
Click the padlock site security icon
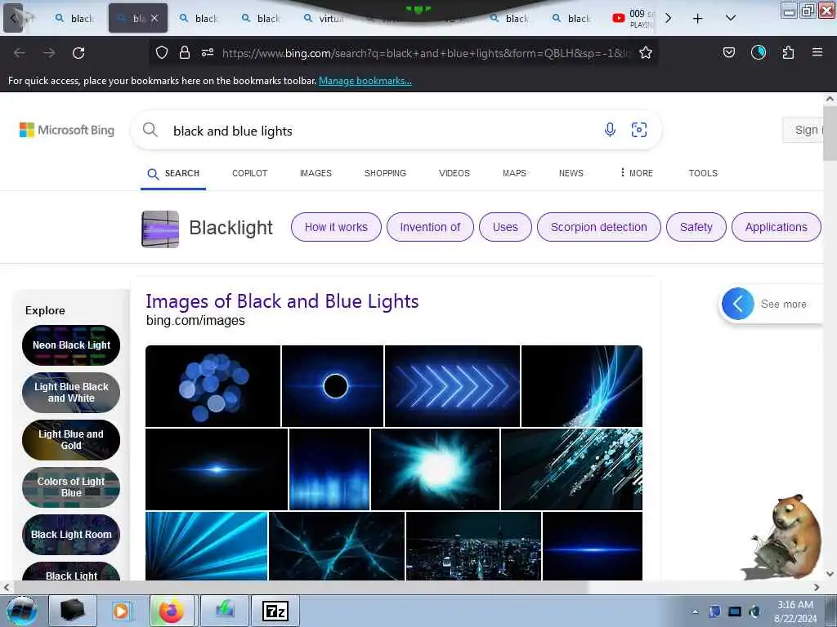point(185,52)
